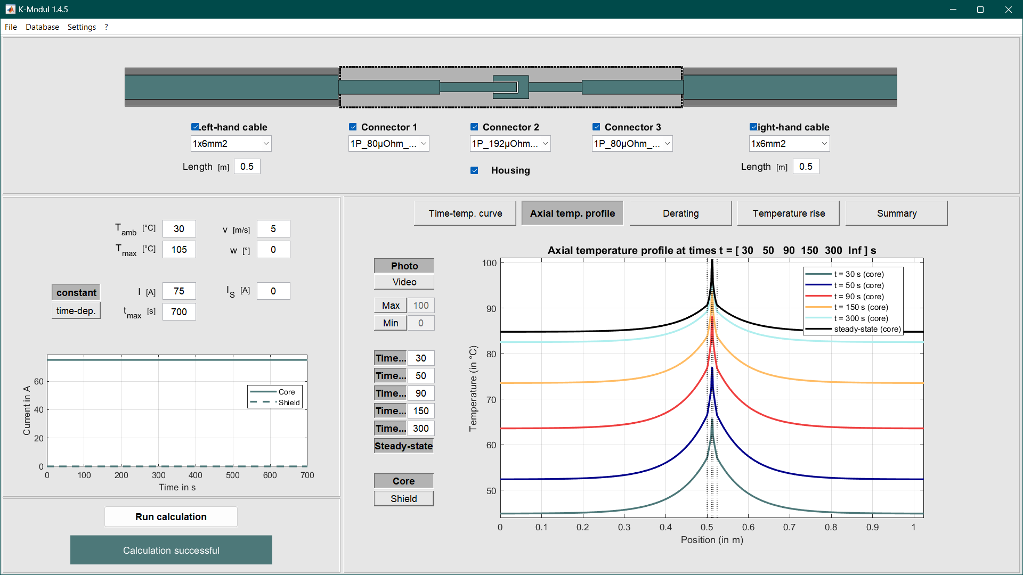This screenshot has height=575, width=1023.
Task: Toggle the Left-hand cable checkbox
Action: coord(195,127)
